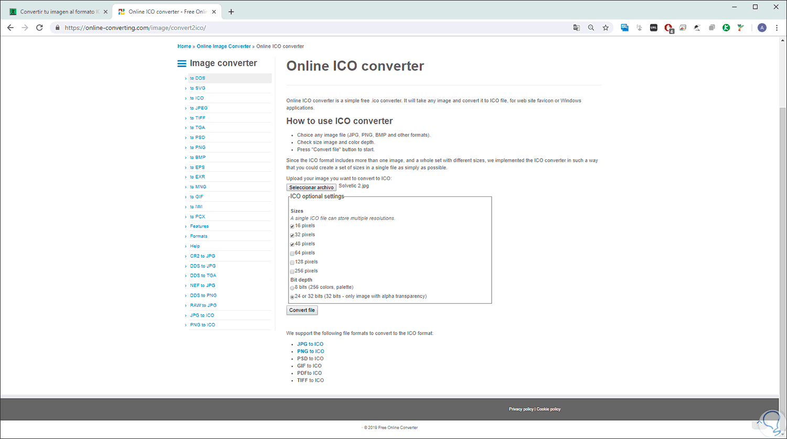This screenshot has height=439, width=787.
Task: Click the scrollbar up arrow
Action: pos(783,41)
